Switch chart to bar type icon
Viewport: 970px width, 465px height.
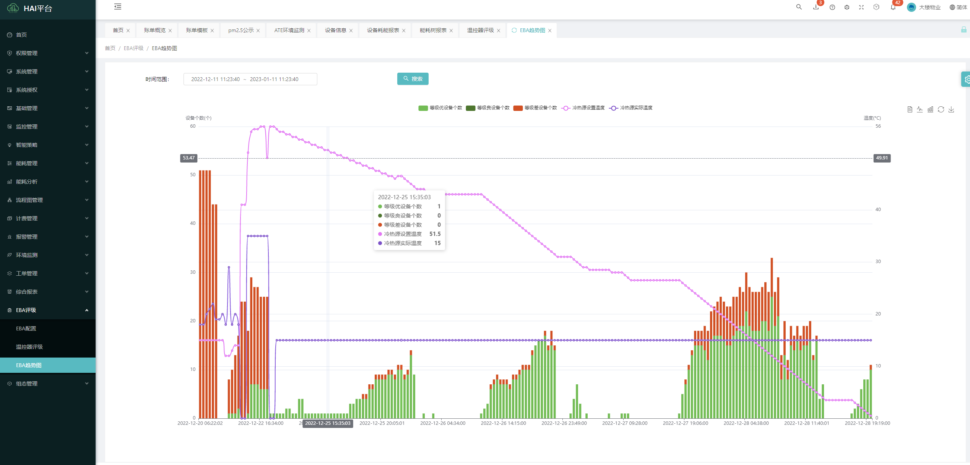[x=930, y=109]
